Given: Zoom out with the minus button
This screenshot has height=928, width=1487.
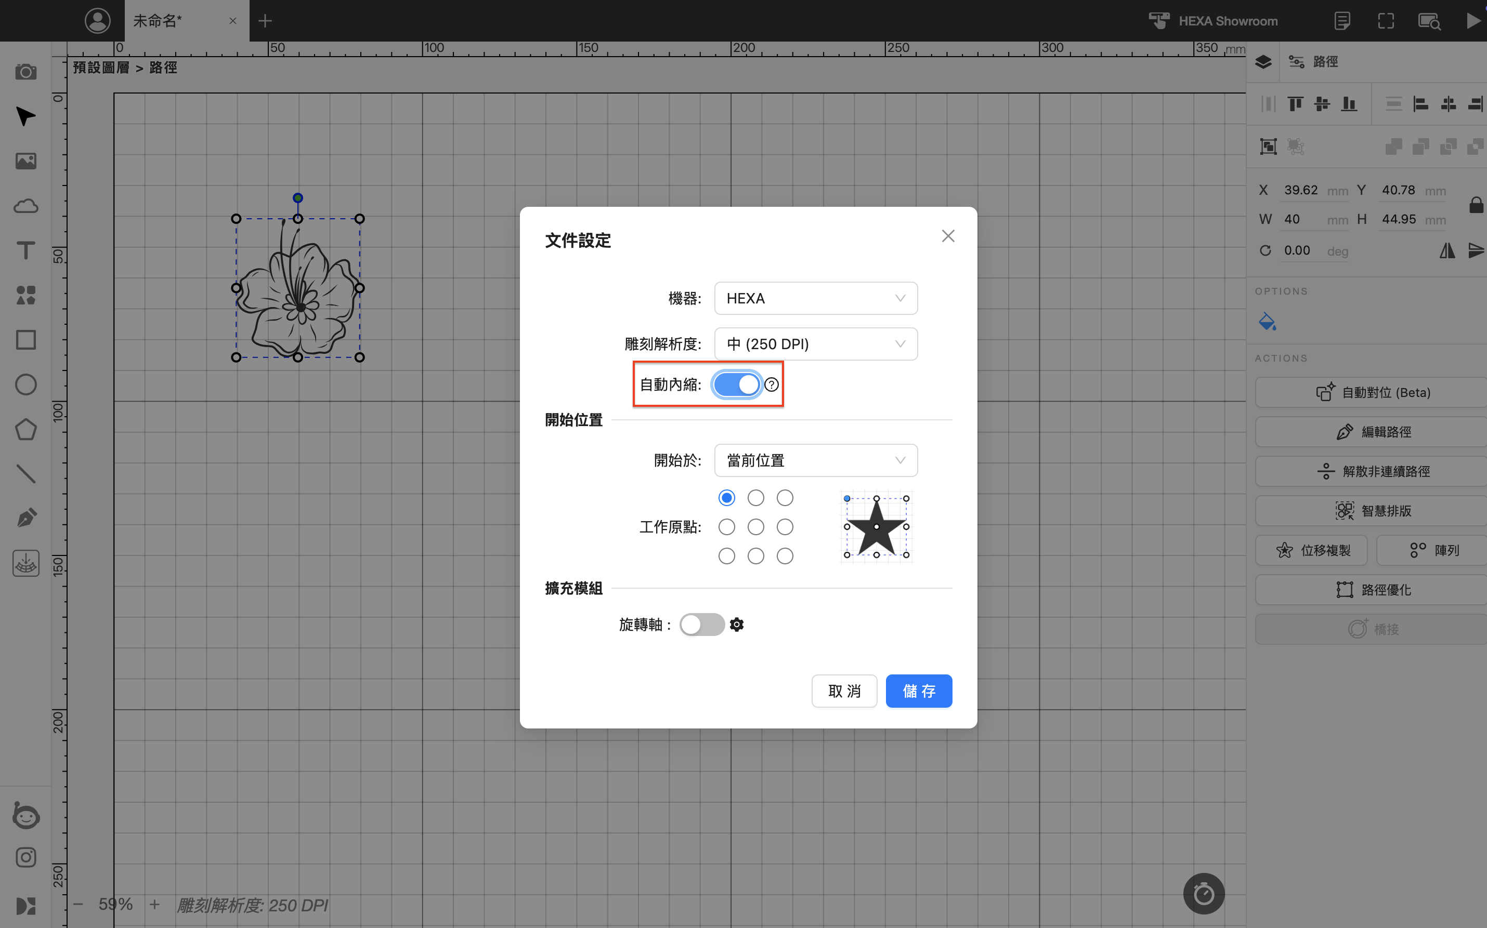Looking at the screenshot, I should point(78,905).
